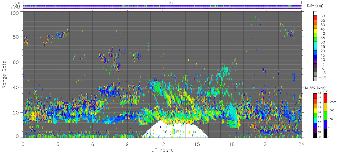Click the blue segment of the NOISE bar

(325, 124)
